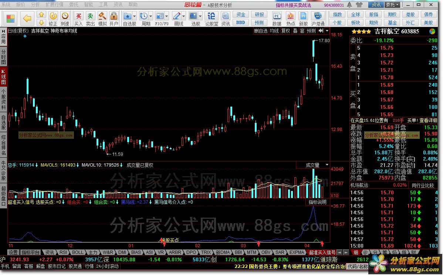Switch to the BOLL indicator tab
443x275 pixels.
coord(77,252)
